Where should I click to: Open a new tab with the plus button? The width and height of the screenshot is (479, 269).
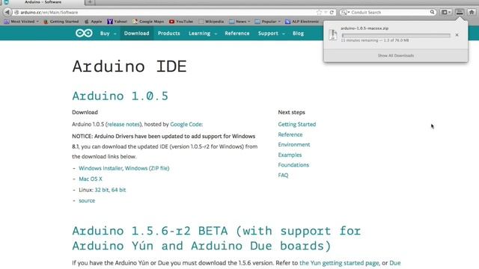click(90, 2)
